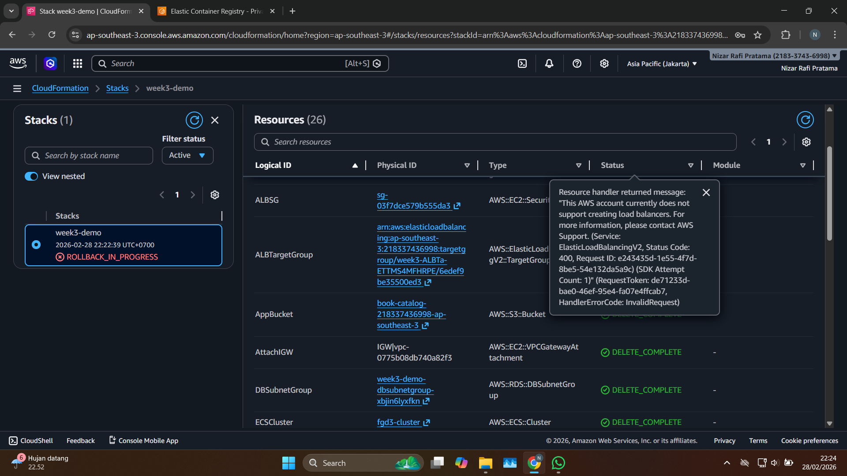The width and height of the screenshot is (847, 476).
Task: Toggle the View nested switch
Action: click(x=31, y=176)
